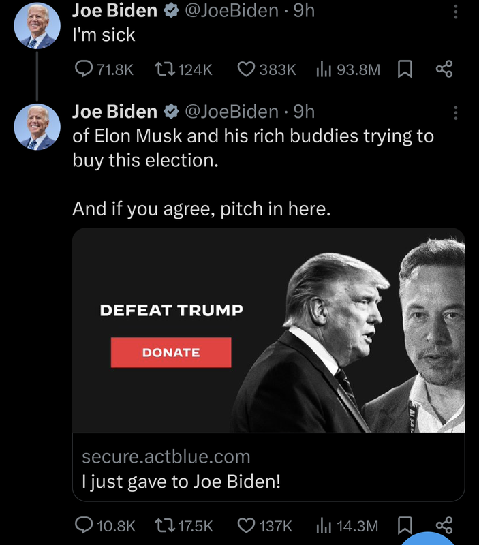Viewport: 479px width, 545px height.
Task: Retweet the Elon Musk tweet
Action: (165, 525)
